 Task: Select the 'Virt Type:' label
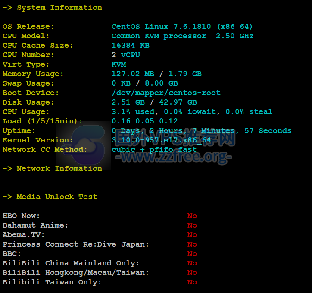(26, 65)
